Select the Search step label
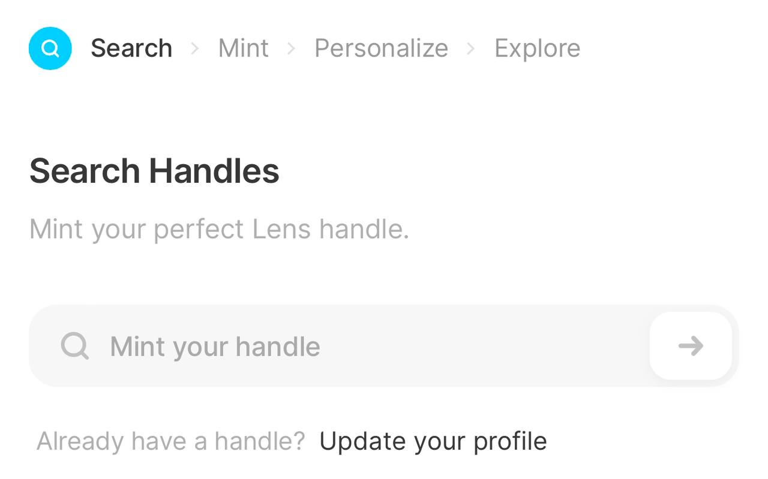Image resolution: width=768 pixels, height=479 pixels. [x=131, y=48]
